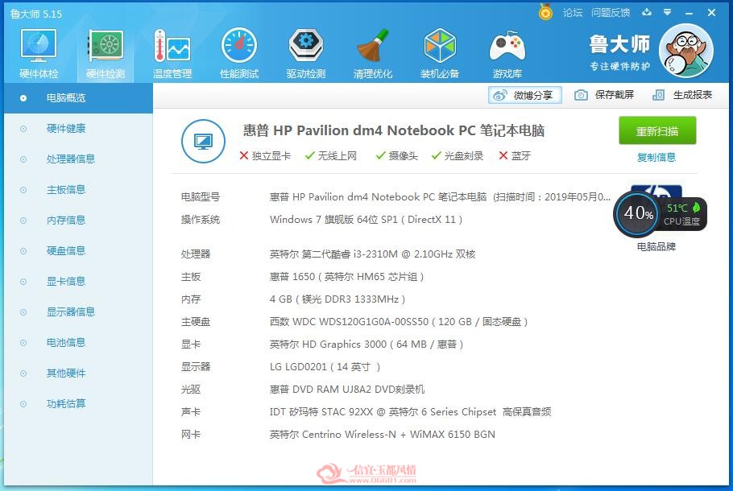Click the 惠普 DVD RAM UJ8A2 optical drive text
Screen dimensions: 733x491
[347, 390]
